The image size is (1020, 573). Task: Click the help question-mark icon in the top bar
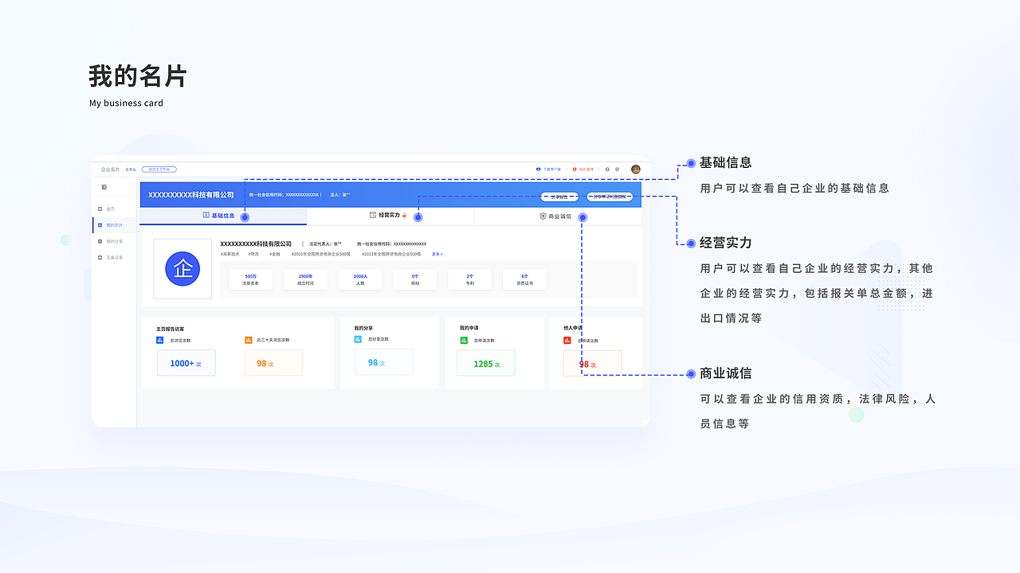click(607, 170)
